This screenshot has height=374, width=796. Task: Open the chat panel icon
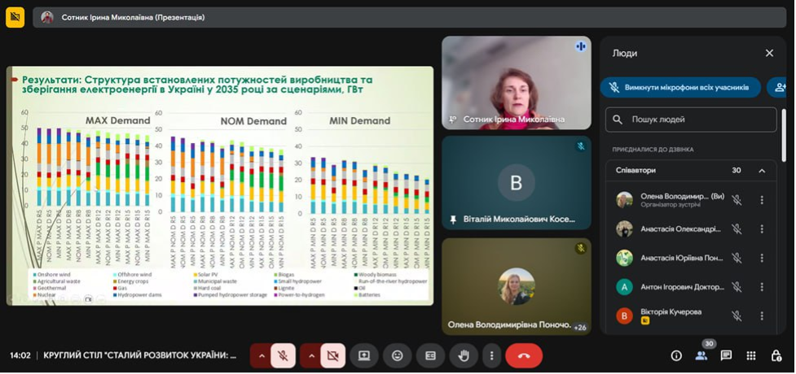[x=726, y=355]
